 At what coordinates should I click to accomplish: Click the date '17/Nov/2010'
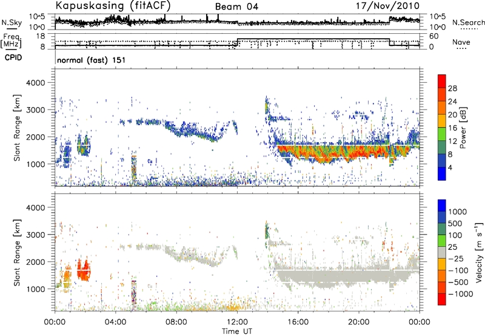387,6
